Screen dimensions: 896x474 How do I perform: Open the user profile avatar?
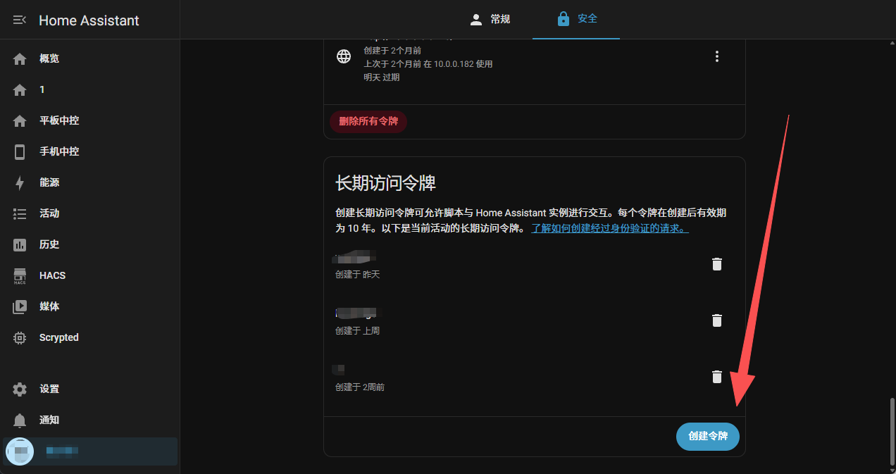[20, 451]
